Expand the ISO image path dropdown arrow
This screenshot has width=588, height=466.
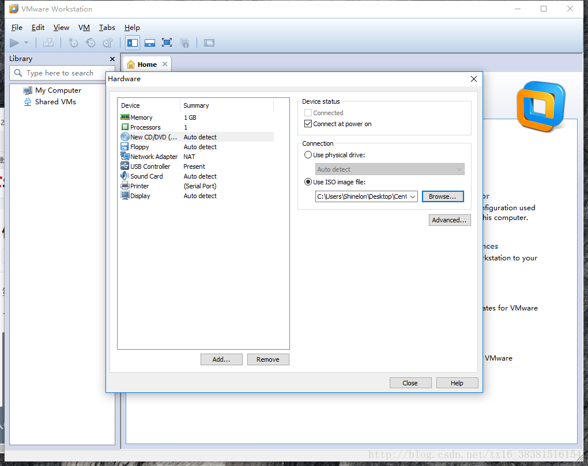(x=413, y=196)
